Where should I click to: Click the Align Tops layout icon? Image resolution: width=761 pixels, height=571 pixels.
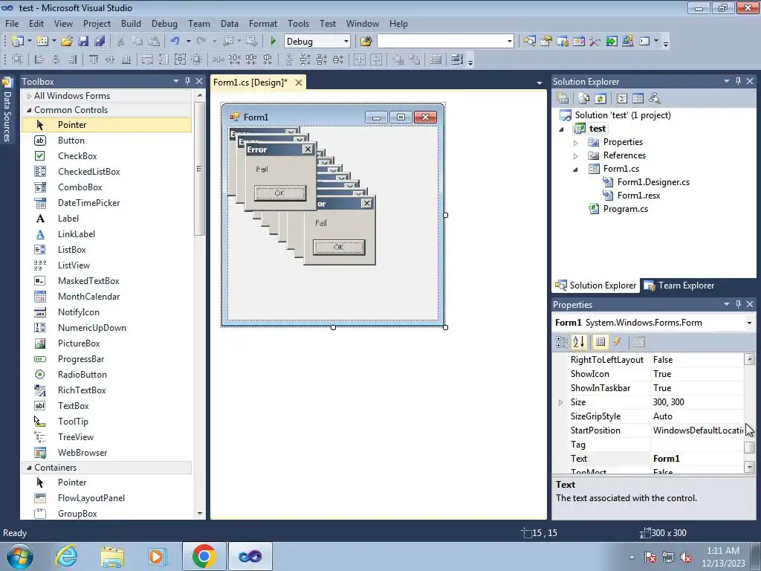(x=93, y=59)
